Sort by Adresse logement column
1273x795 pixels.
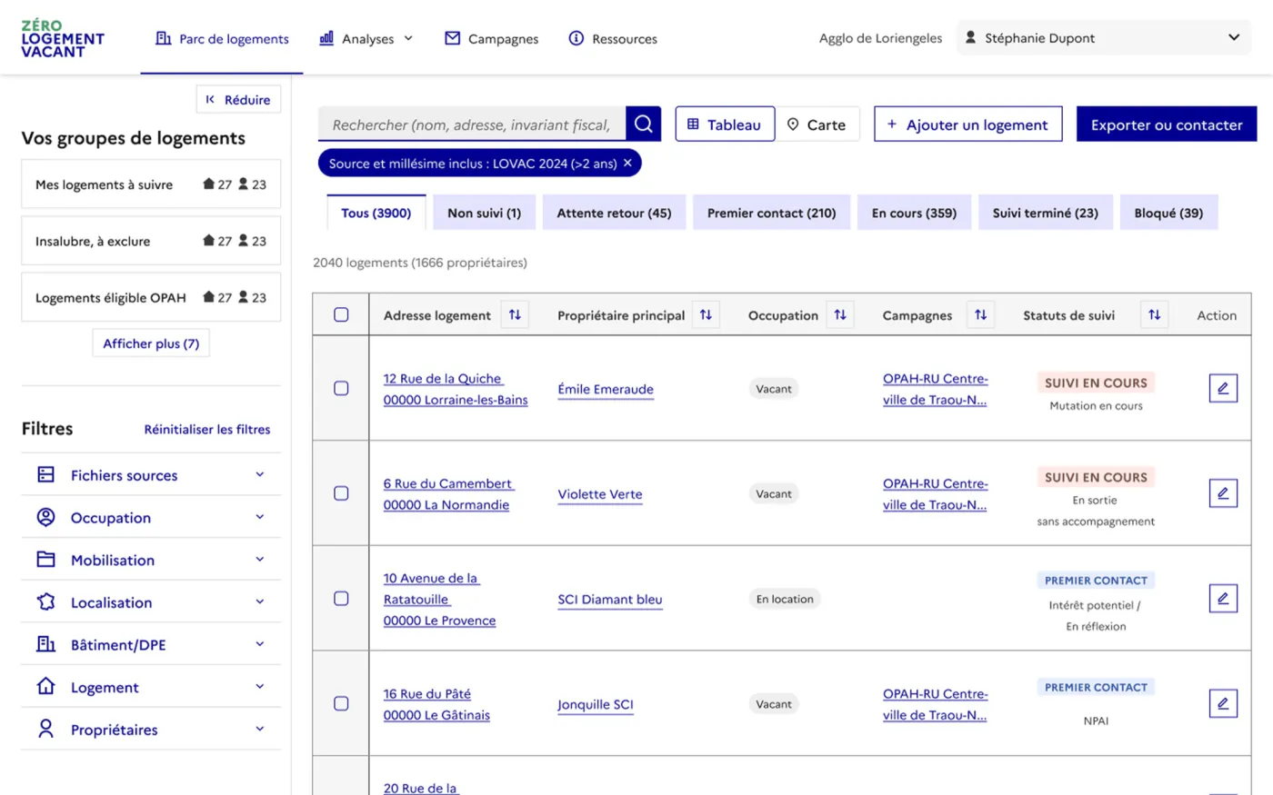515,315
